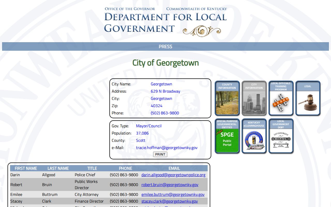Open the City Information tile

[254, 98]
